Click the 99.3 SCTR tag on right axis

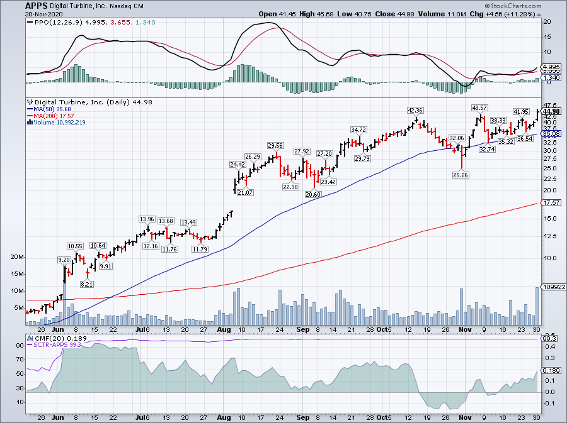tap(549, 339)
